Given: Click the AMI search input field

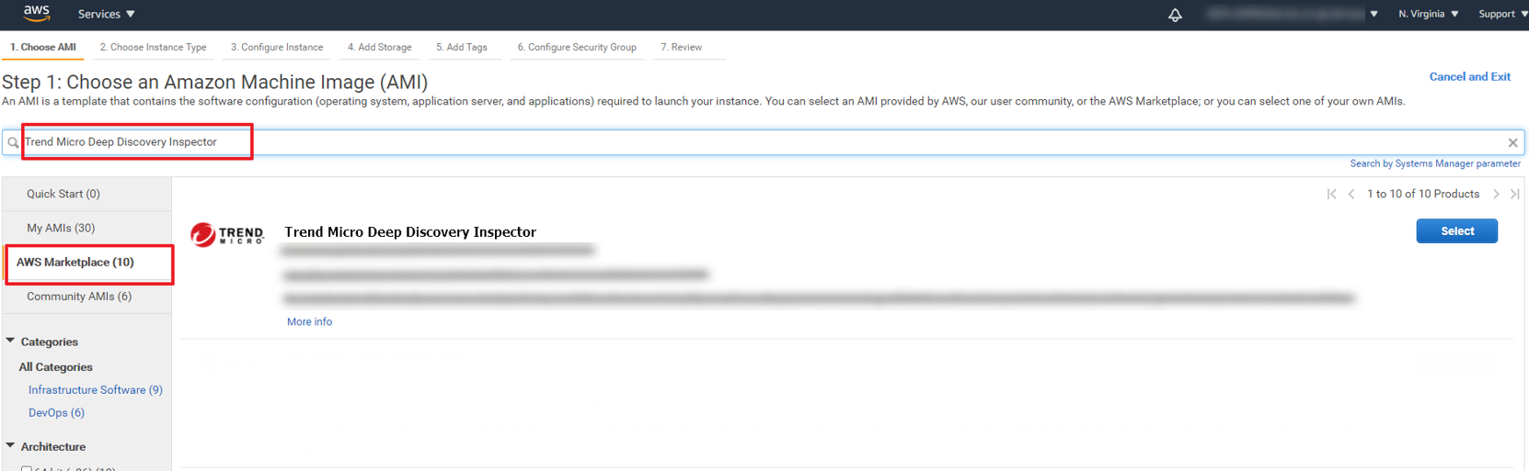Looking at the screenshot, I should click(x=736, y=142).
